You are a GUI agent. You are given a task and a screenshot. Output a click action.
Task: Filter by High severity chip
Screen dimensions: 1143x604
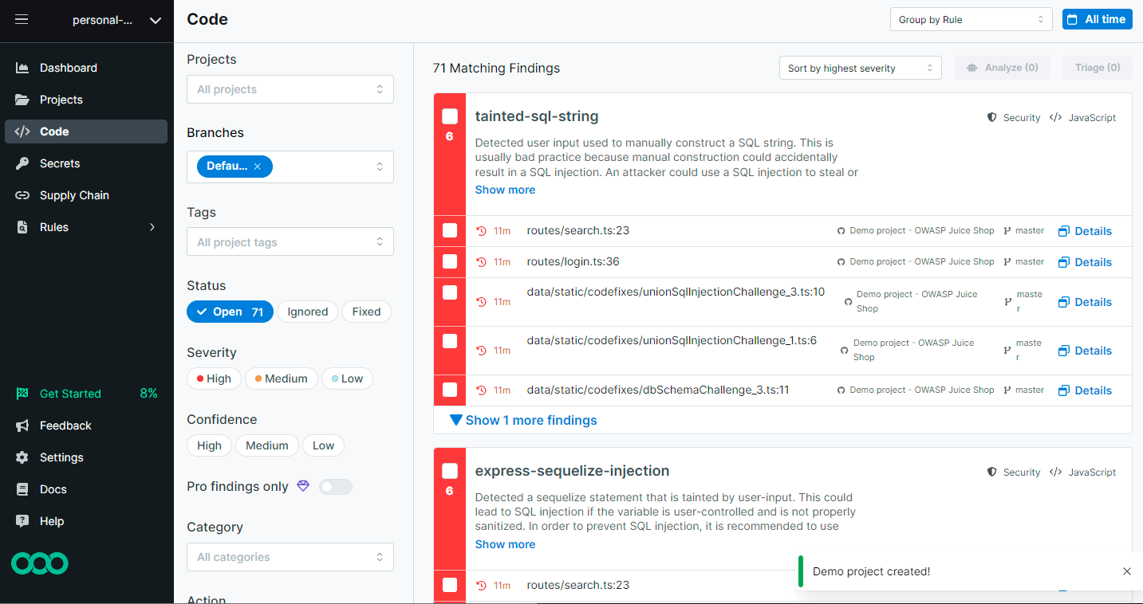coord(214,378)
